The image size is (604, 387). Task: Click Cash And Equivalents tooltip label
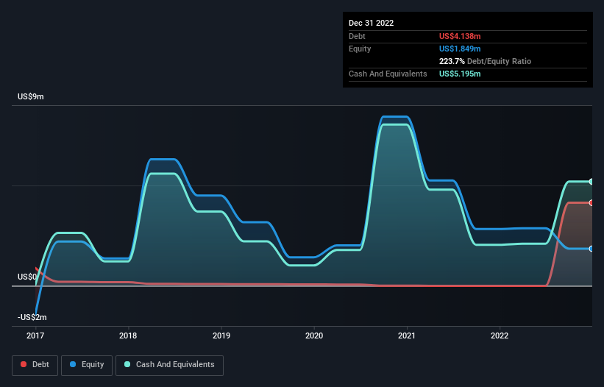[x=388, y=74]
